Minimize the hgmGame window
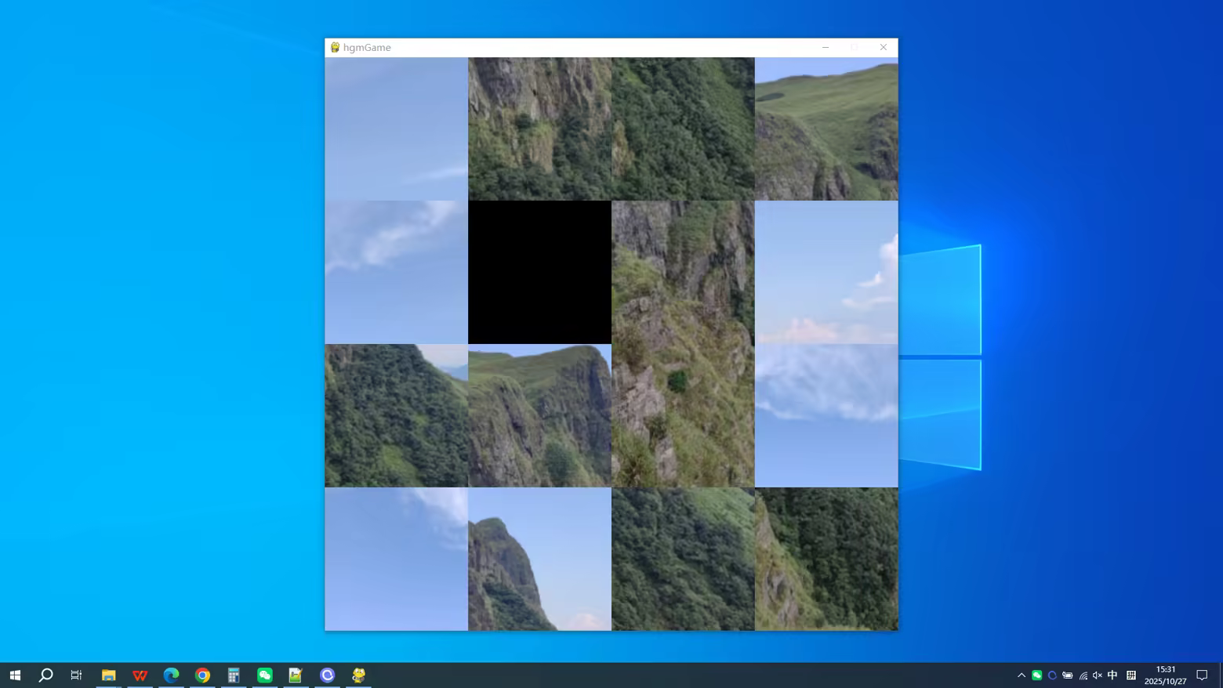This screenshot has width=1223, height=688. pos(826,47)
